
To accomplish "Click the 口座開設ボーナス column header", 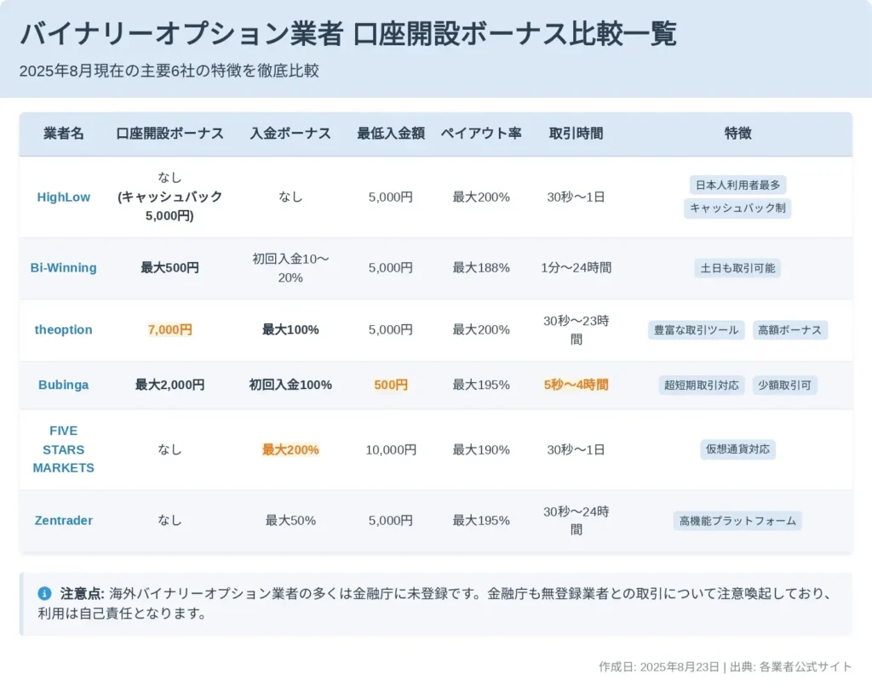I will click(x=169, y=134).
